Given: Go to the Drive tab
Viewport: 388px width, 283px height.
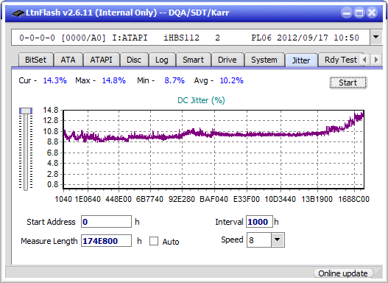Looking at the screenshot, I should point(227,60).
